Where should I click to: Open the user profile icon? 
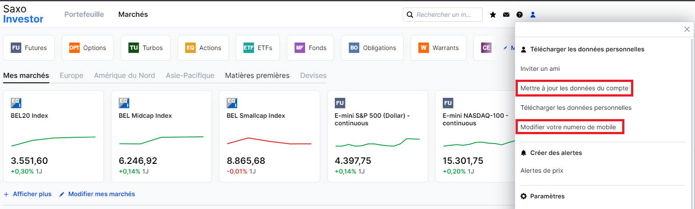(x=533, y=15)
